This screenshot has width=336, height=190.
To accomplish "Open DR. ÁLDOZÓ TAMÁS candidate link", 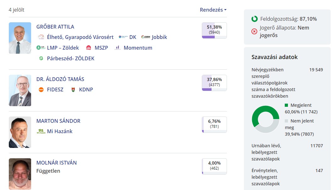I will (60, 79).
